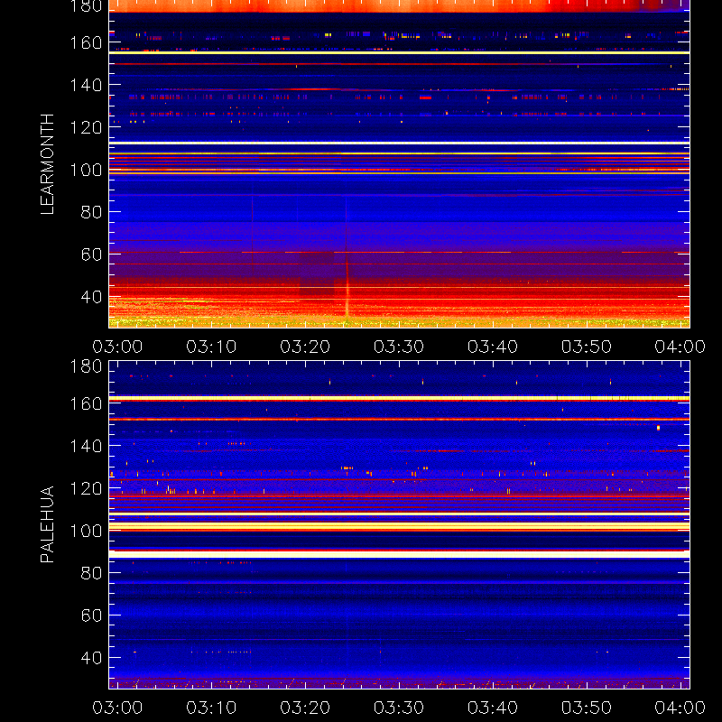This screenshot has height=722, width=722.
Task: Select the 40 frequency label on Learmonth axis
Action: point(91,297)
